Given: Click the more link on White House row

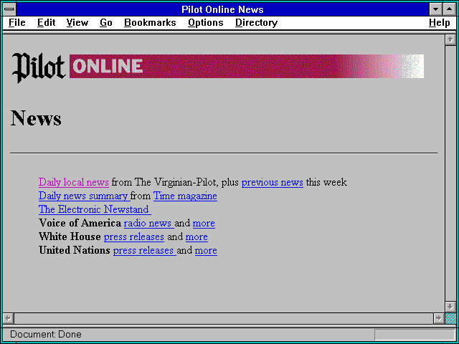Looking at the screenshot, I should click(197, 236).
